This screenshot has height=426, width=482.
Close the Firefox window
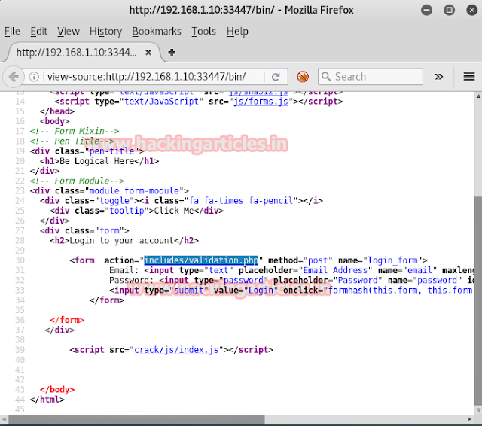coord(472,10)
